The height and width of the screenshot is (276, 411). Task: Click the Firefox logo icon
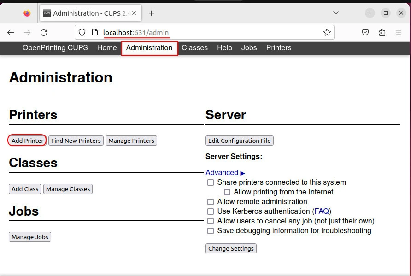(27, 13)
